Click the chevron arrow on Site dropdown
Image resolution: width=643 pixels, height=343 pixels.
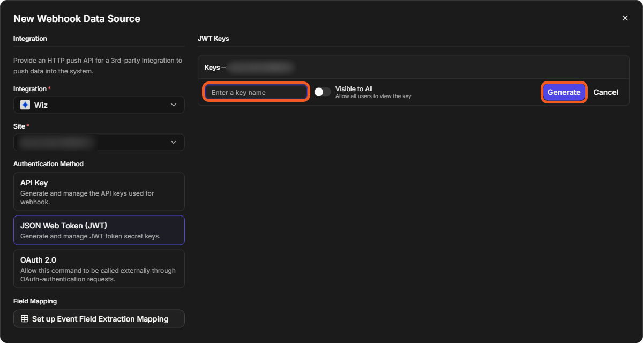click(173, 143)
